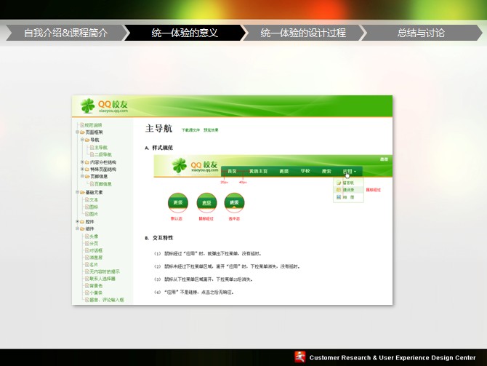Click the 特殊页面结构 folder icon
This screenshot has width=487, height=366.
87,170
